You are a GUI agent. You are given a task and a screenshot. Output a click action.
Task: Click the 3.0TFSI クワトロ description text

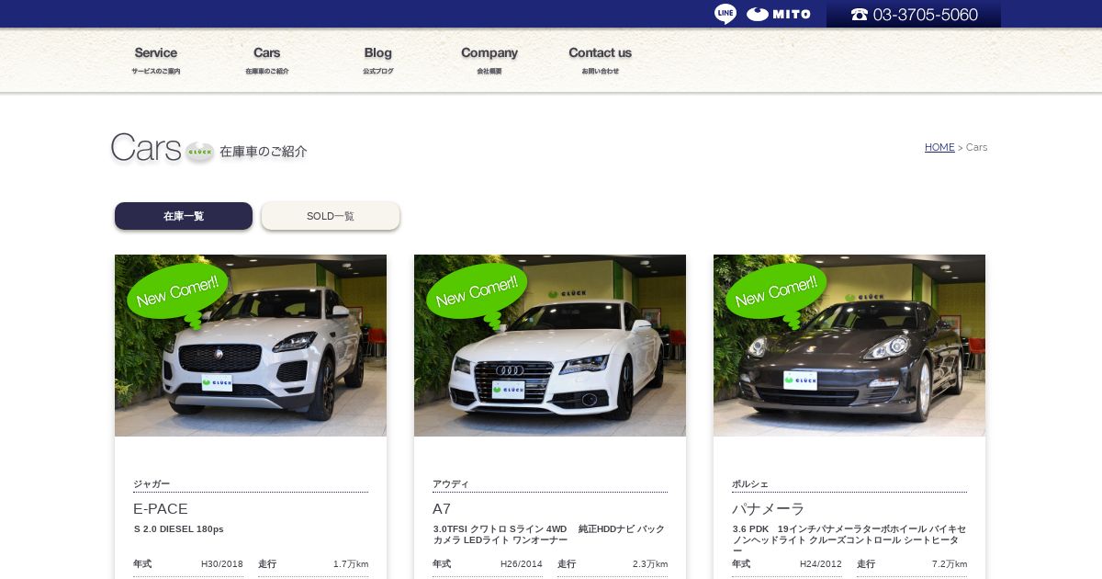coord(548,535)
